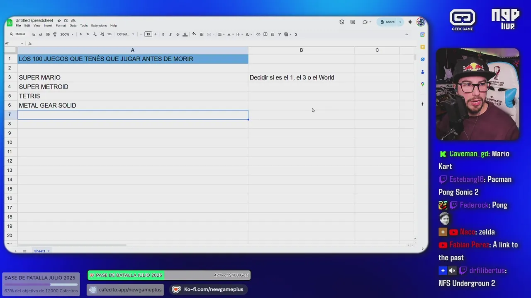Open the zoom 200% dropdown
The width and height of the screenshot is (531, 298).
[67, 34]
